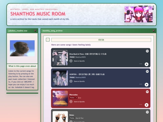The image size is (163, 122).
Task: Open the Rolex song title link
Action: coord(72,115)
